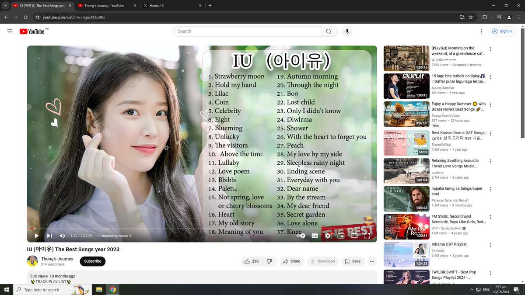Open options for FM Static, Secondhand Serenade video
The height and width of the screenshot is (295, 525).
[490, 217]
